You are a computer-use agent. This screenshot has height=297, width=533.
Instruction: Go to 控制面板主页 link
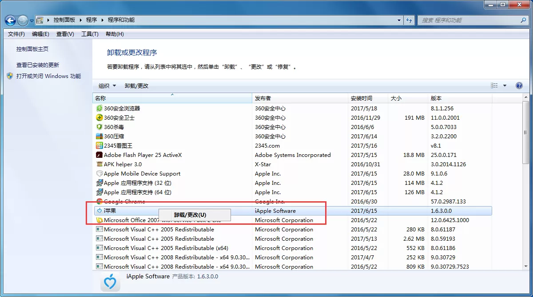click(x=32, y=49)
